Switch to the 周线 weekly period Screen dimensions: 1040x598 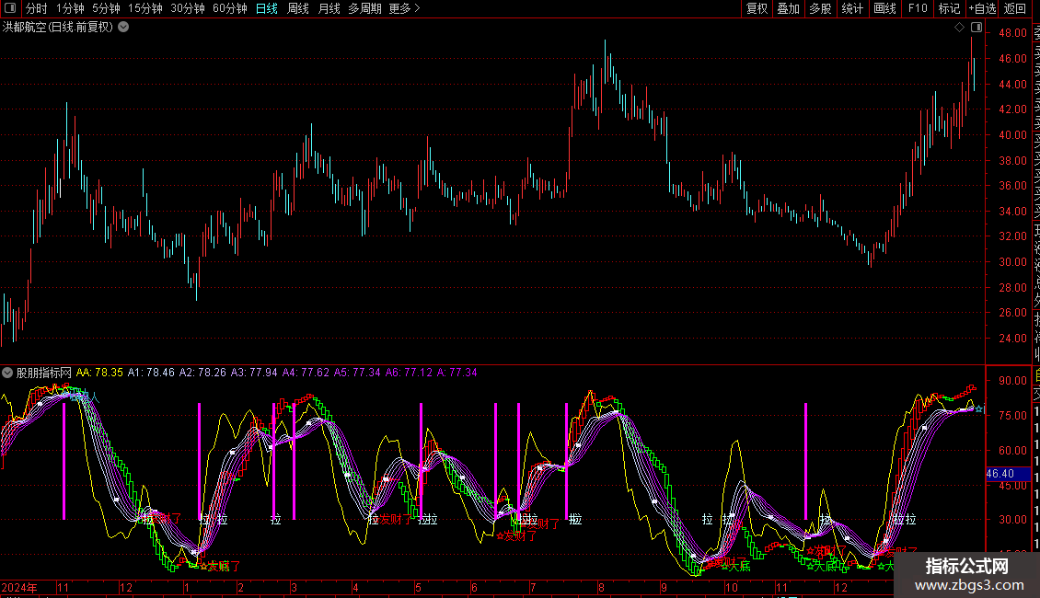point(297,8)
